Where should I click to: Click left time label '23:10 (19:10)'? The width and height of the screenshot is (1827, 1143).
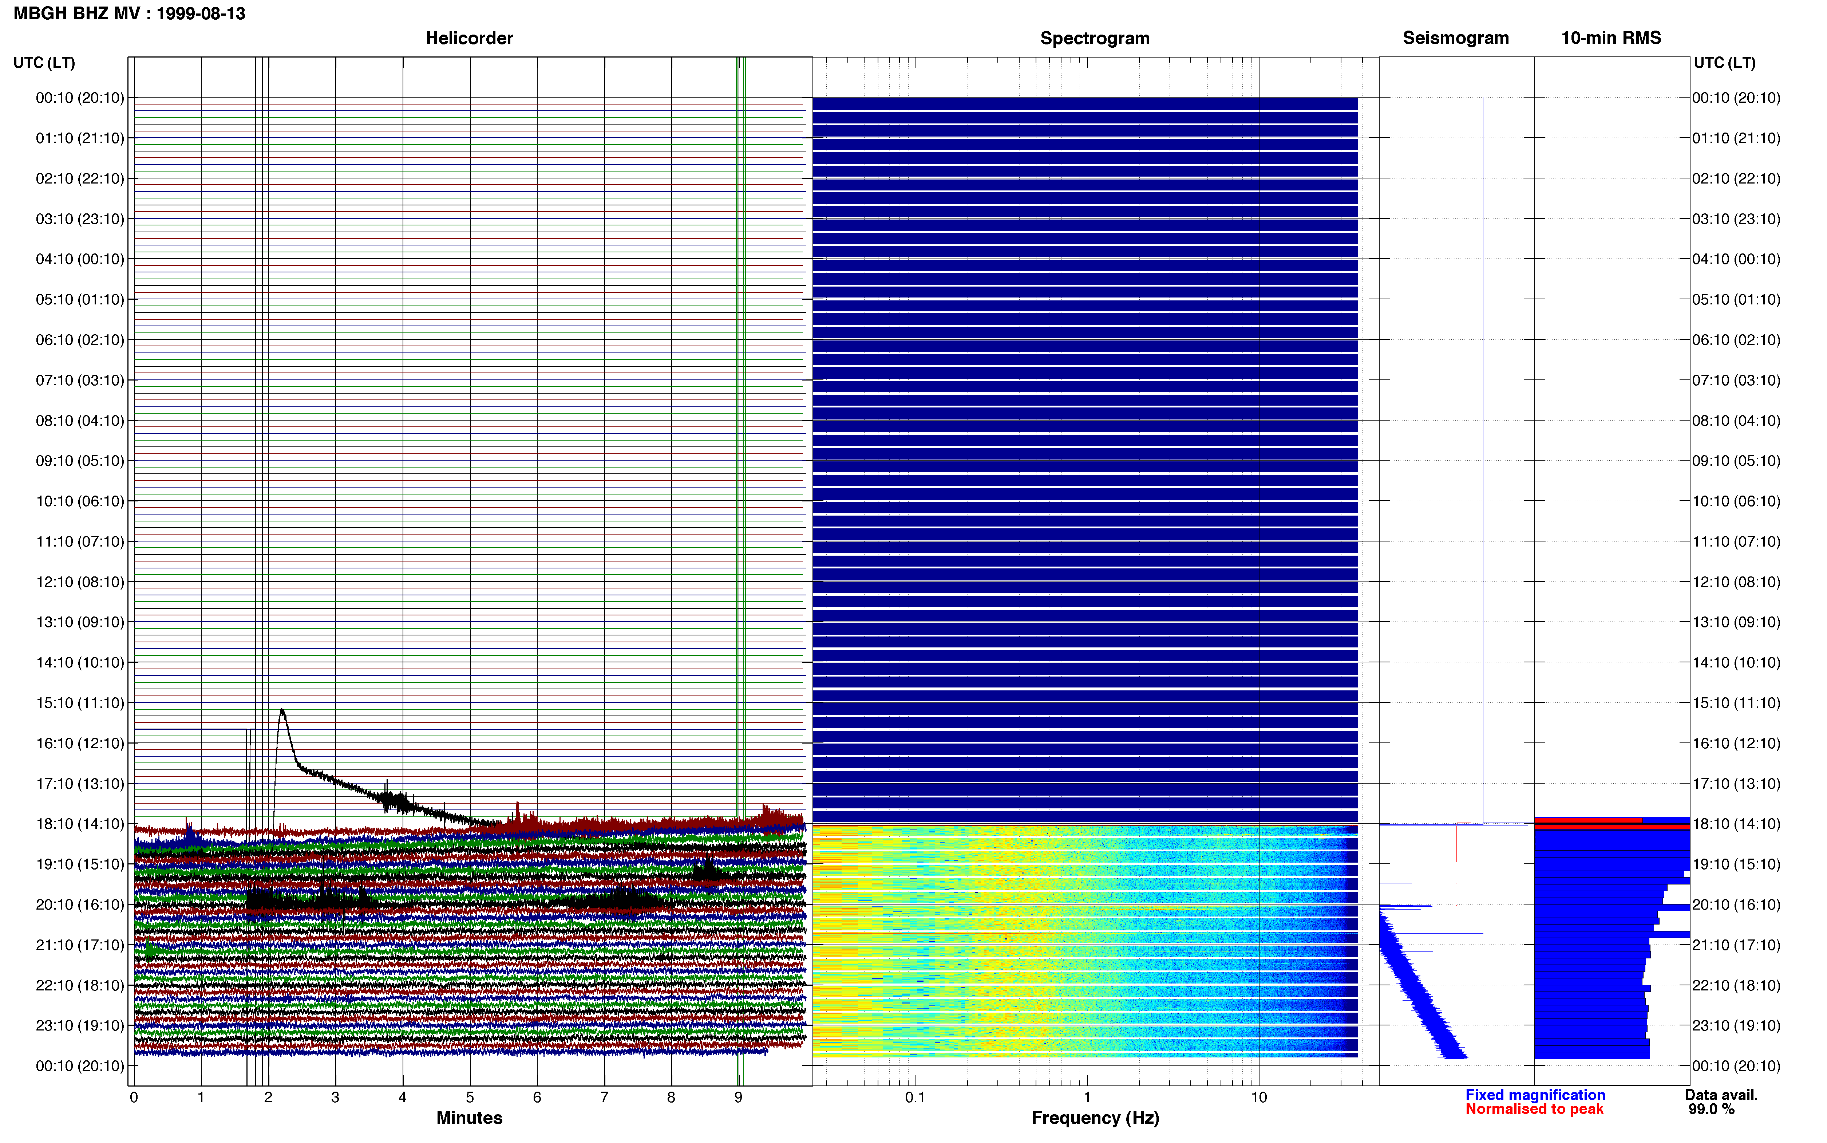[80, 1025]
